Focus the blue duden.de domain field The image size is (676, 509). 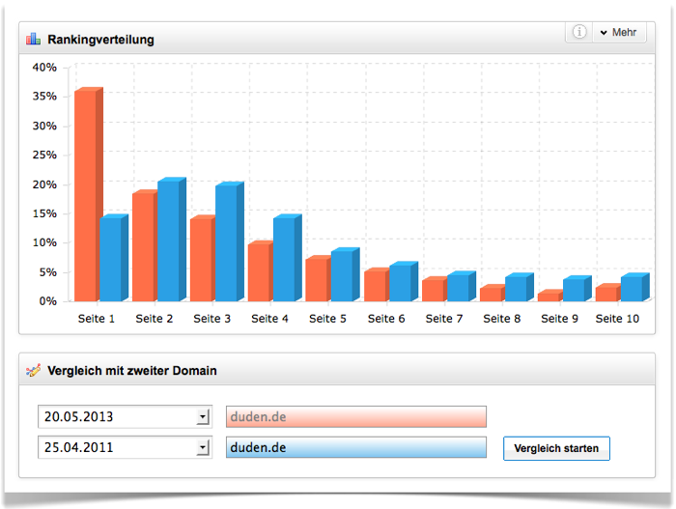(355, 448)
